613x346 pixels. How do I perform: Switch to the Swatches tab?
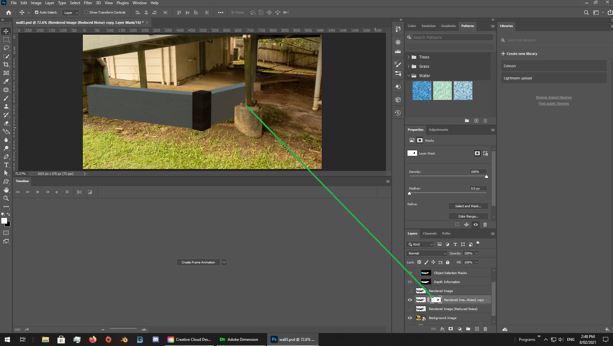point(428,26)
